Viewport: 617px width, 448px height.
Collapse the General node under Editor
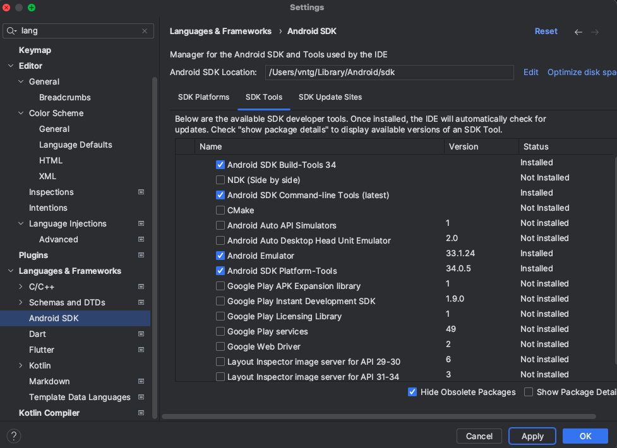pyautogui.click(x=21, y=81)
